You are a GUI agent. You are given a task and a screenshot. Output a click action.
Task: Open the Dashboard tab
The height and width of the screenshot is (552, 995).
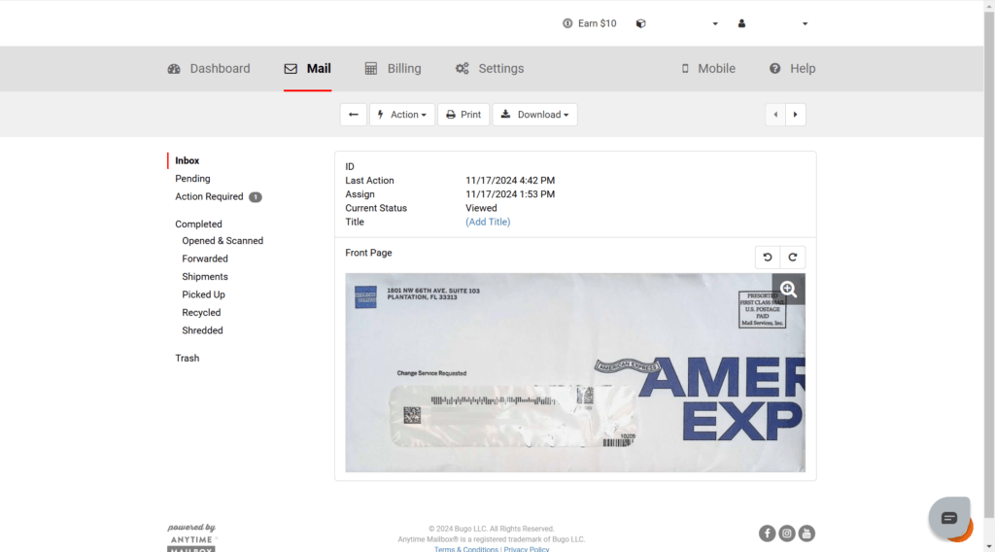click(209, 69)
